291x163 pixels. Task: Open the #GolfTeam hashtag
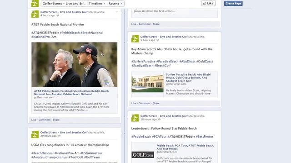click(x=92, y=157)
